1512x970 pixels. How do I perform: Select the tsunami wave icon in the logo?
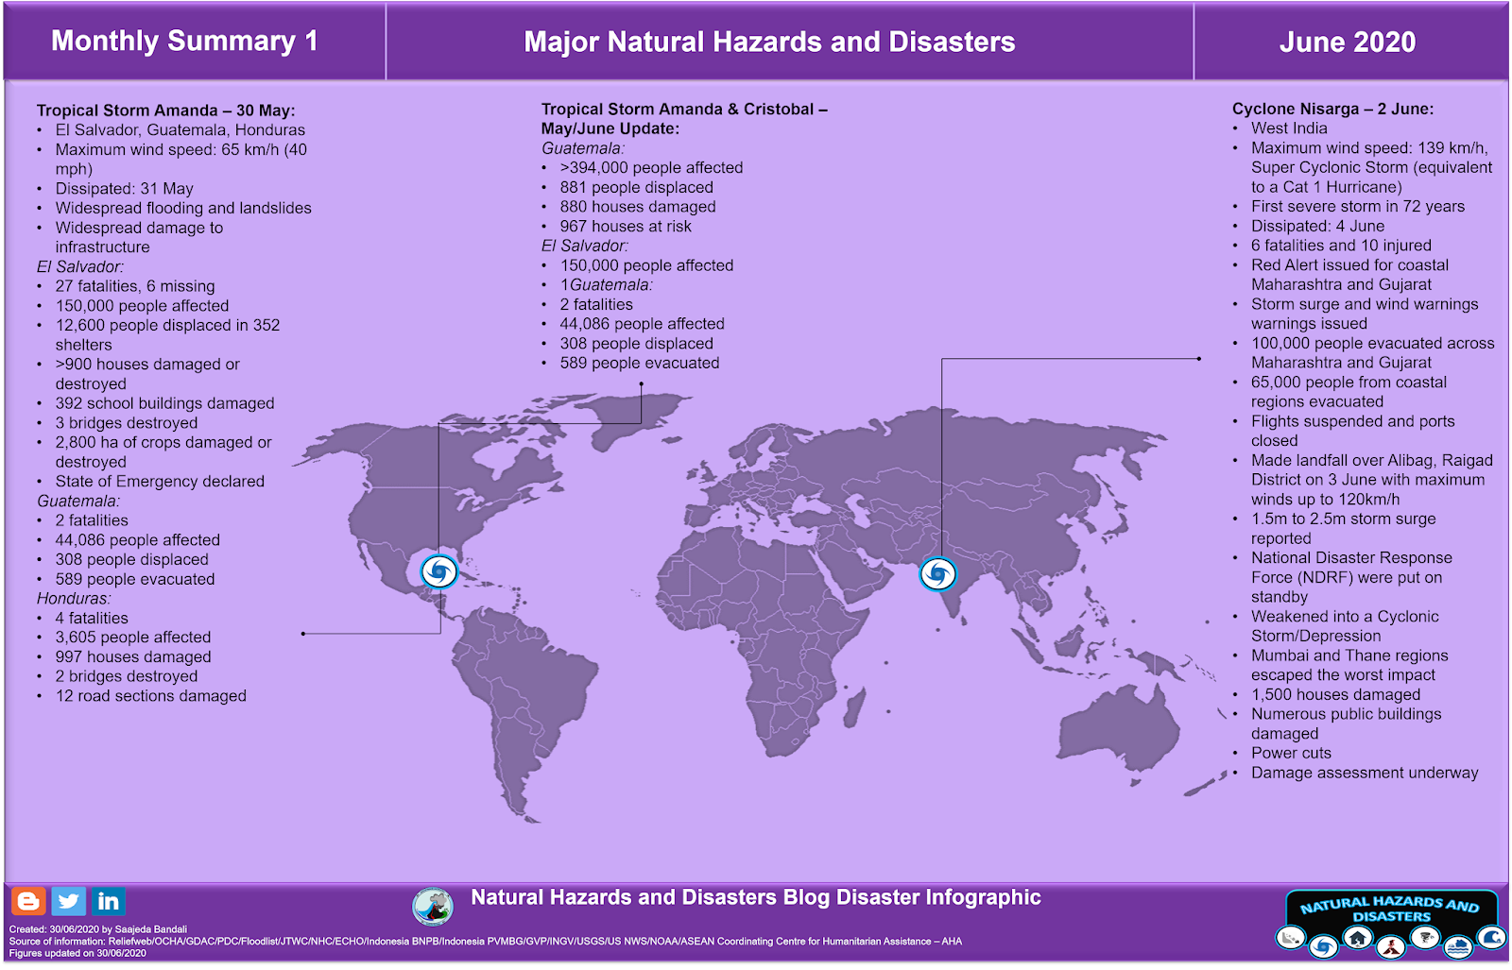pos(1490,940)
